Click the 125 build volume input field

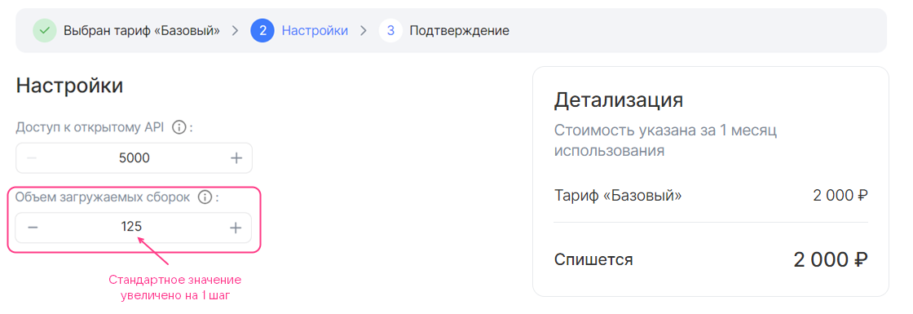click(134, 228)
